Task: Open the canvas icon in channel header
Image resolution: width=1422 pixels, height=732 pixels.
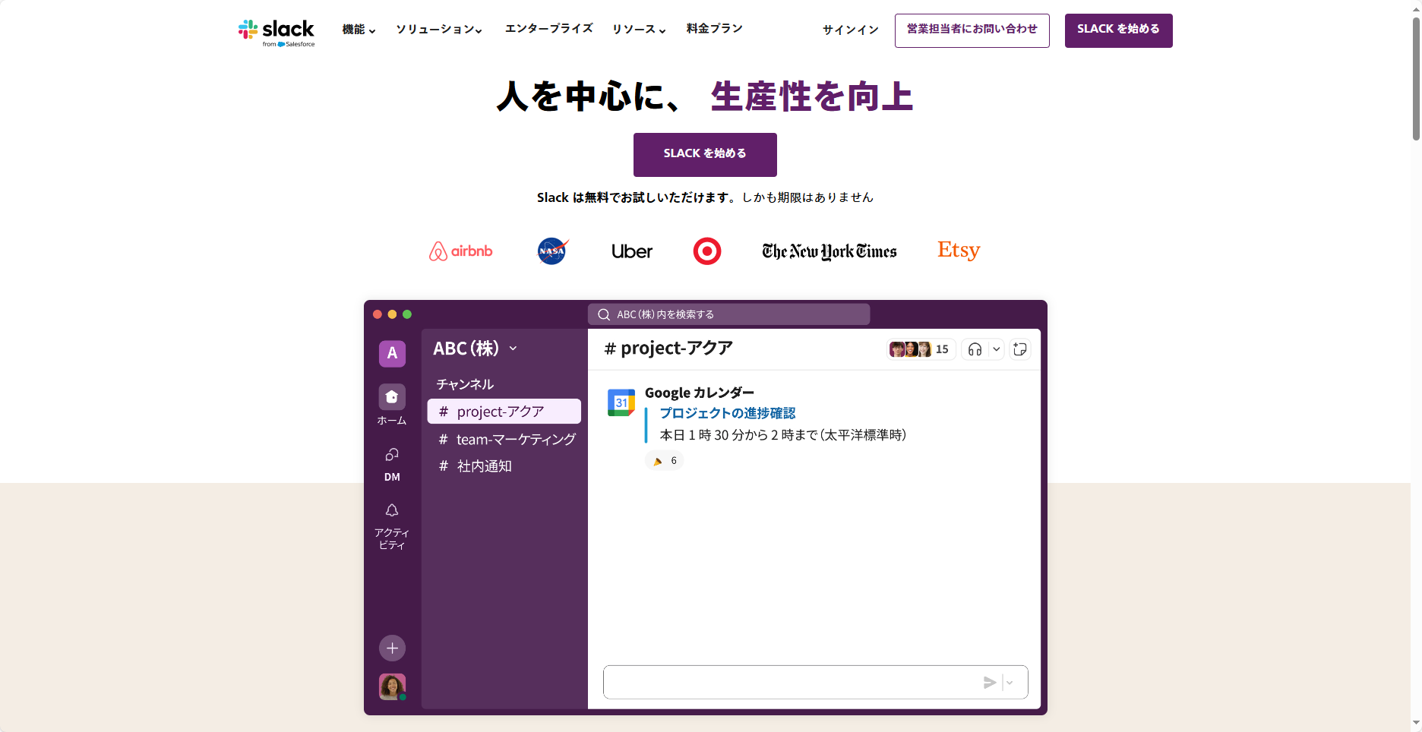Action: [1020, 349]
